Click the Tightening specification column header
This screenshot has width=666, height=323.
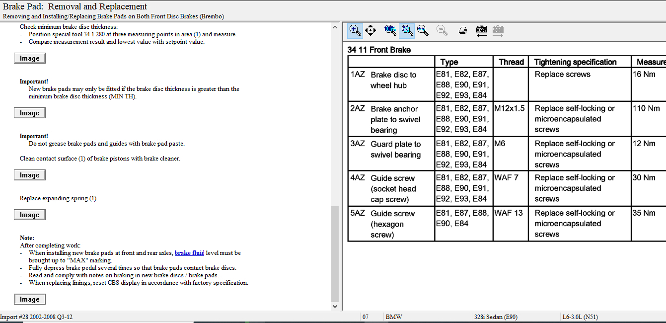[575, 62]
